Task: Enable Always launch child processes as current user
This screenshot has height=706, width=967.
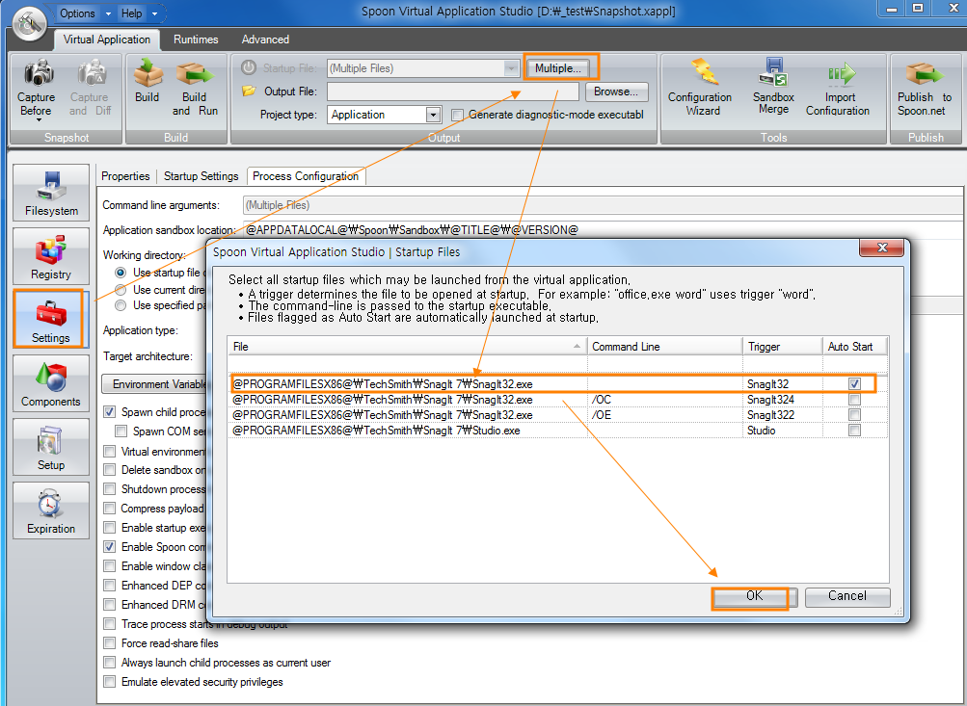Action: coord(109,663)
